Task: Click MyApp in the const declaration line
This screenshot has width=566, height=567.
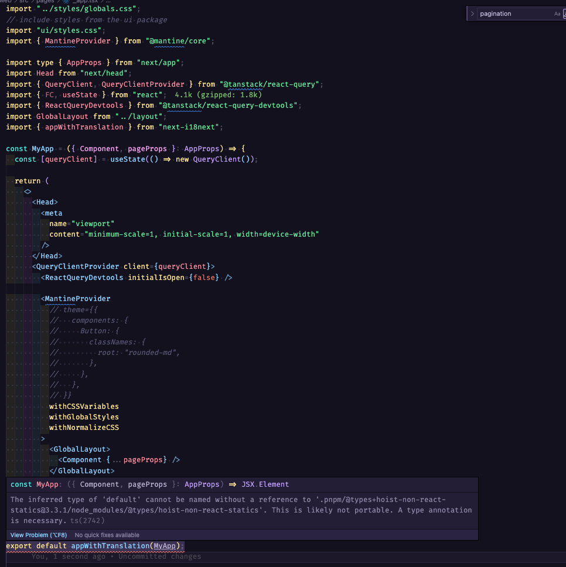Action: [43, 149]
